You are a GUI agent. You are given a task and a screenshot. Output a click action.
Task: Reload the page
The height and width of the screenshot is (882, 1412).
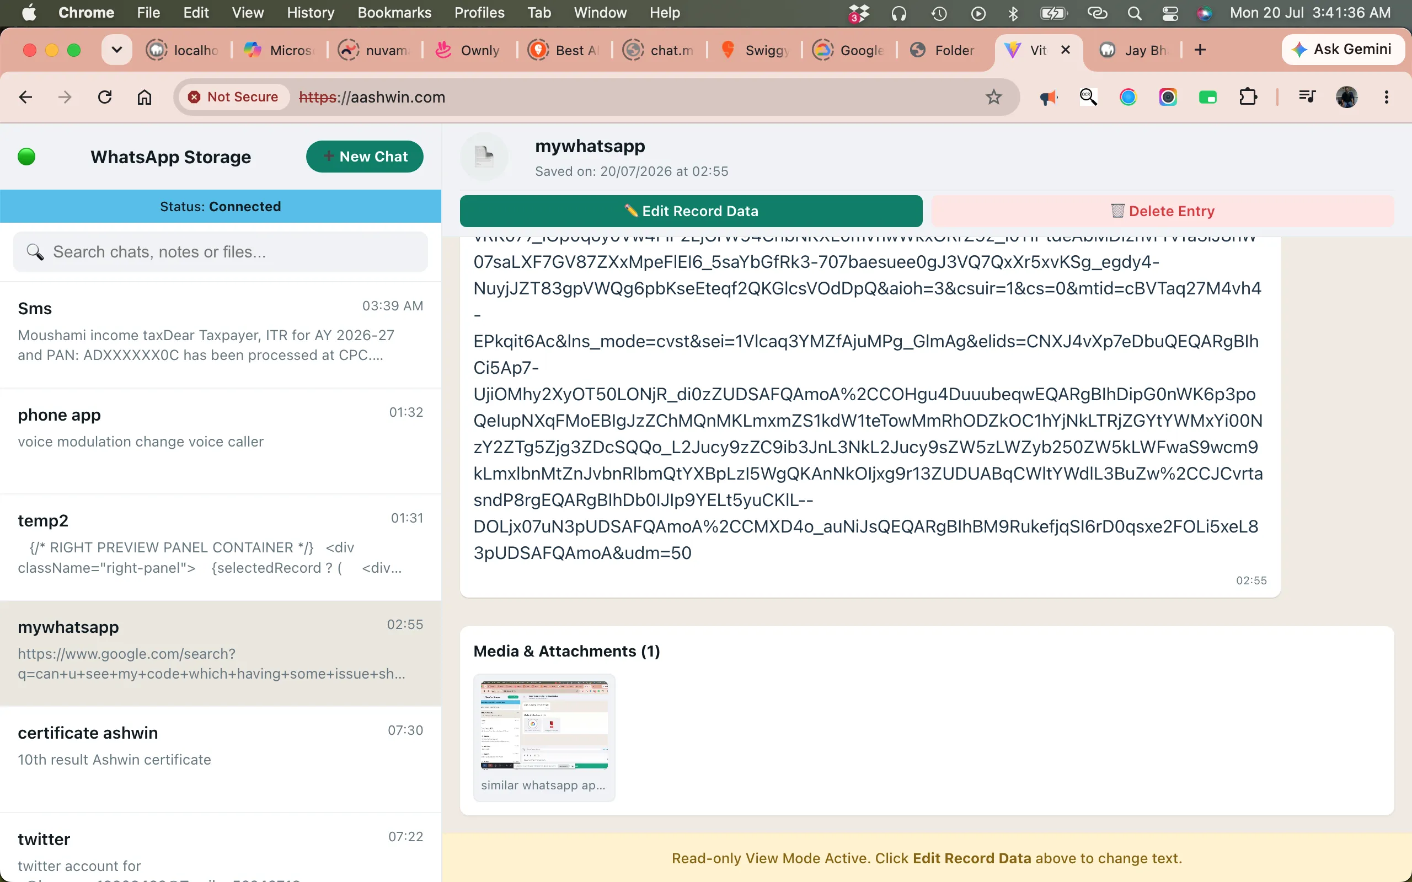click(105, 97)
